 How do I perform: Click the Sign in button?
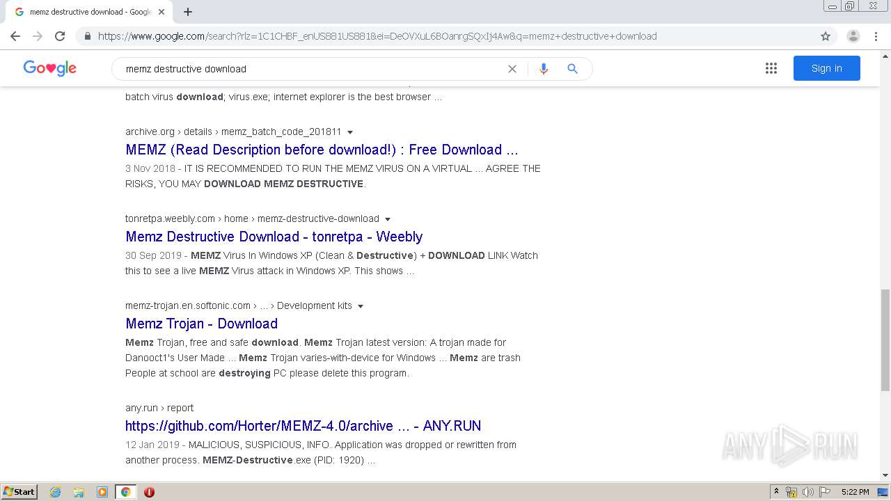(826, 68)
